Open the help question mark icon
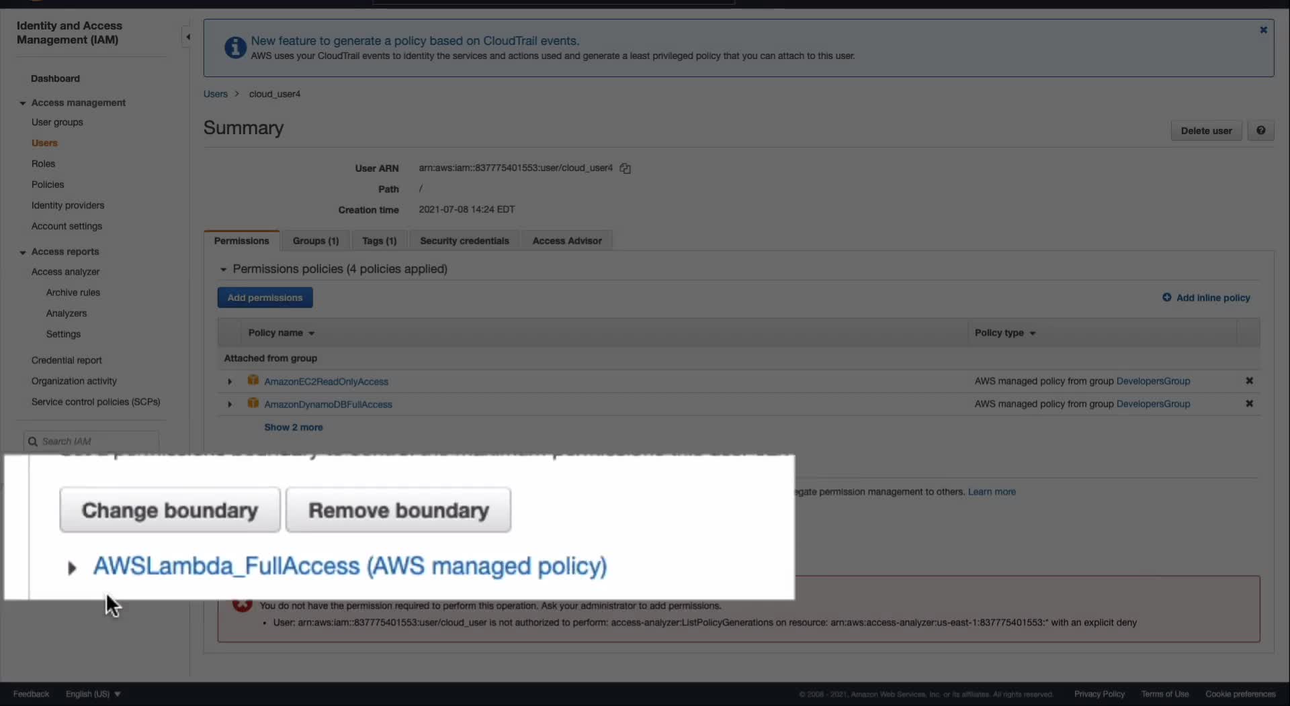Image resolution: width=1290 pixels, height=706 pixels. point(1261,131)
